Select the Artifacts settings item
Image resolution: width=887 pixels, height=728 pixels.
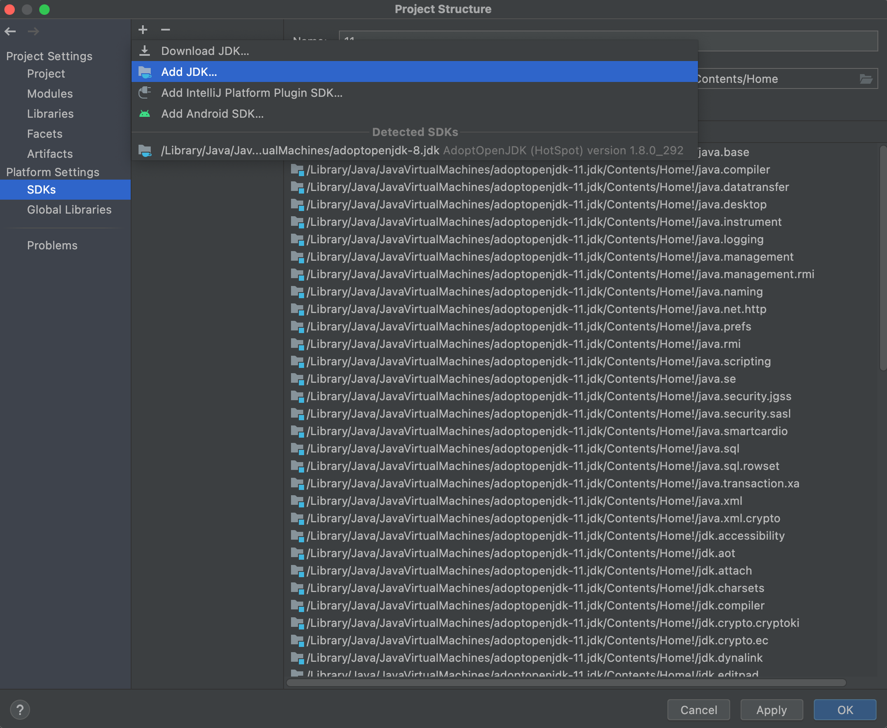(x=50, y=154)
